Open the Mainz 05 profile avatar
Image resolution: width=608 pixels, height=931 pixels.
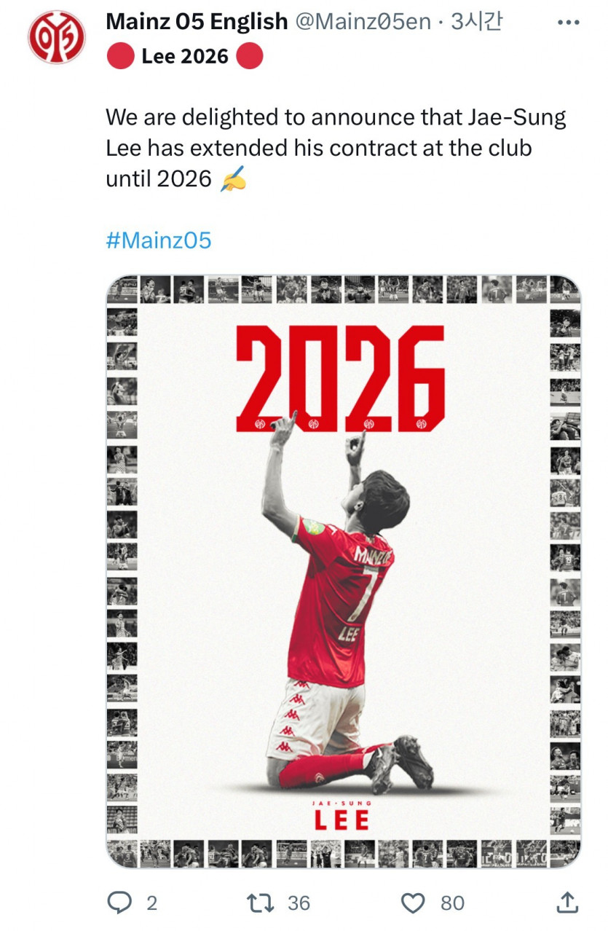(58, 36)
